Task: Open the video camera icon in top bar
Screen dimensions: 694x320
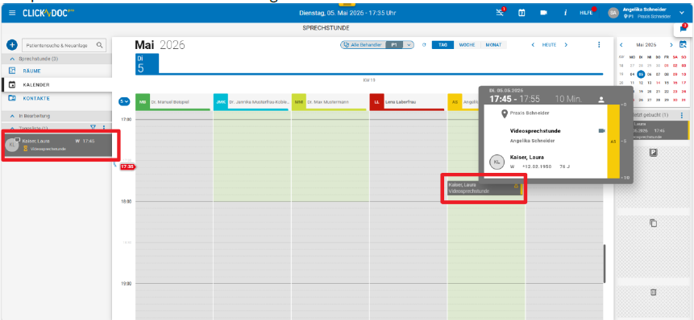Action: coord(543,13)
